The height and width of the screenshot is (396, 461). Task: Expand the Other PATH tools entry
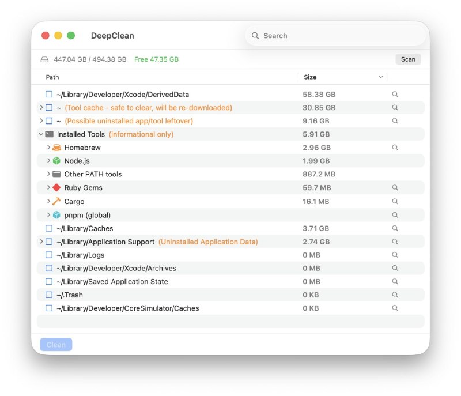point(48,174)
